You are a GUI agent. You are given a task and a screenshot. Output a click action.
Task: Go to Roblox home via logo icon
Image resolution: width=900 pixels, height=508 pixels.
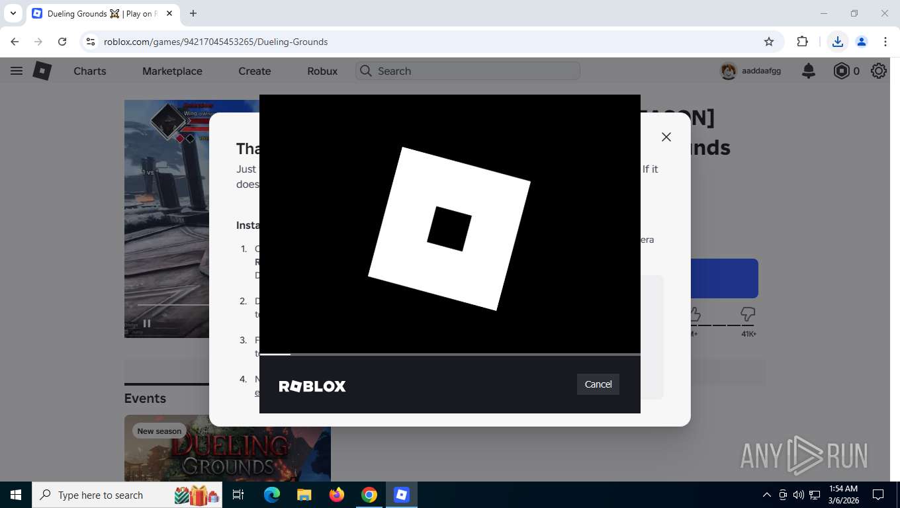pyautogui.click(x=42, y=71)
